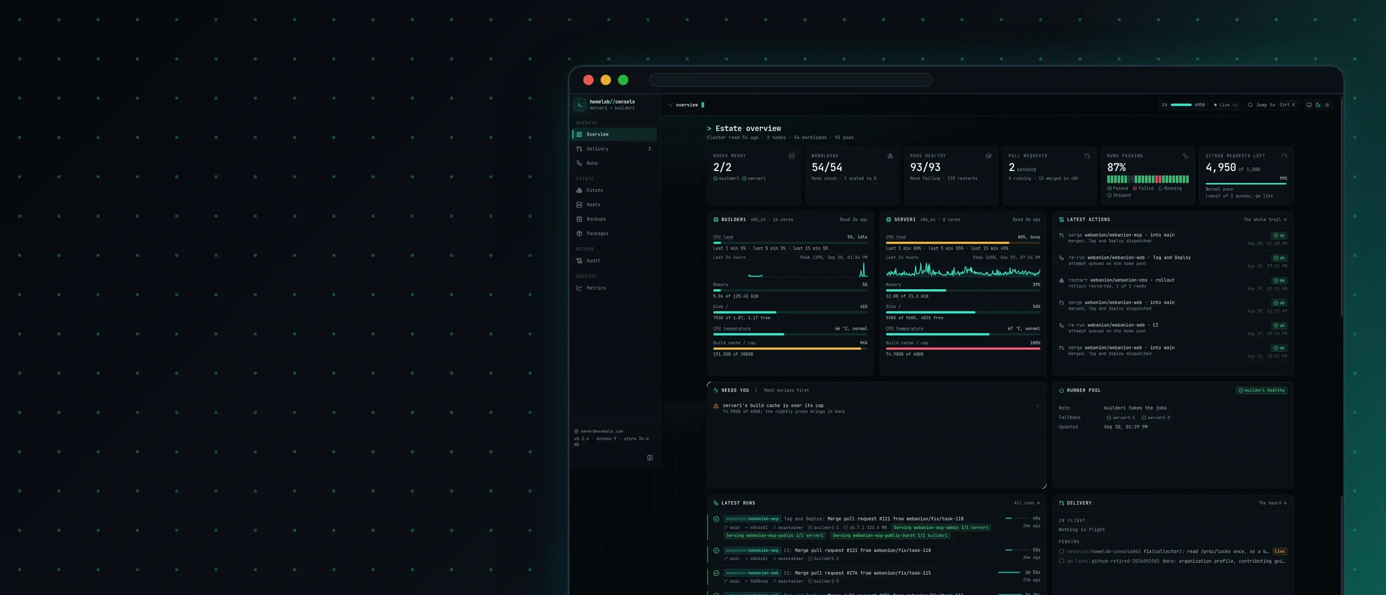Click the Runs Passing card icon
Screen dimensions: 1386x595
click(x=1185, y=156)
